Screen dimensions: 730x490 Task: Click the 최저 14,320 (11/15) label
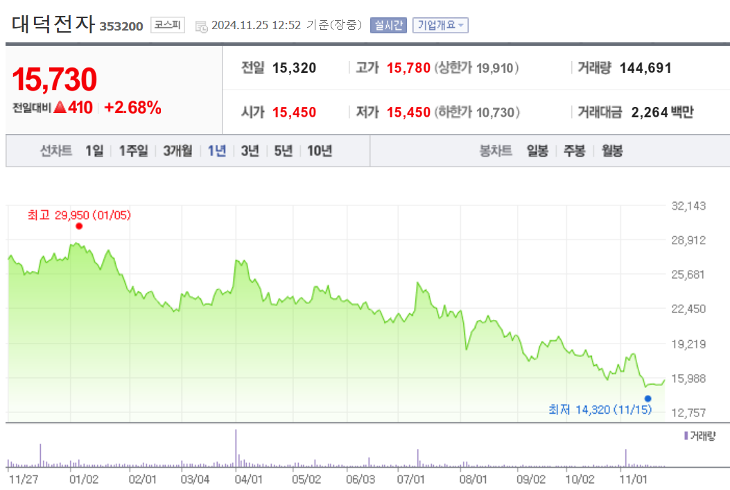pyautogui.click(x=600, y=409)
